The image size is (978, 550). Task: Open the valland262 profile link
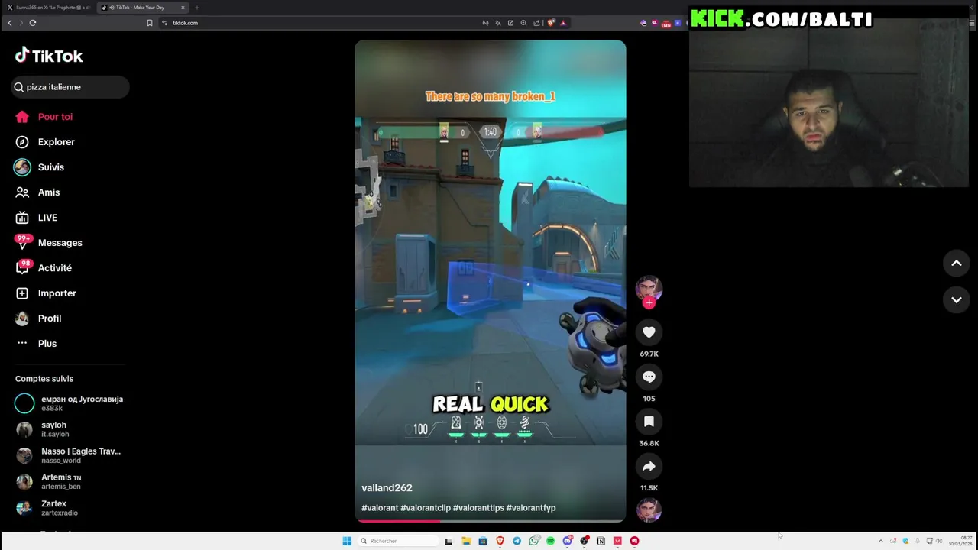tap(387, 488)
